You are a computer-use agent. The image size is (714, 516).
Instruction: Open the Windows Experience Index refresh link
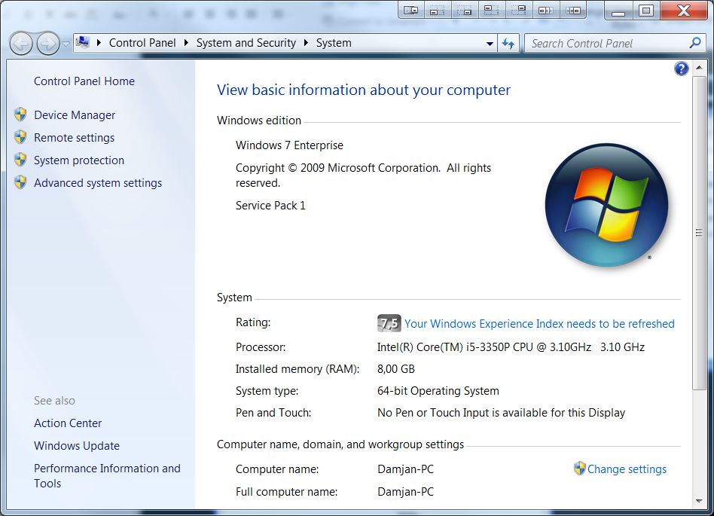point(539,324)
